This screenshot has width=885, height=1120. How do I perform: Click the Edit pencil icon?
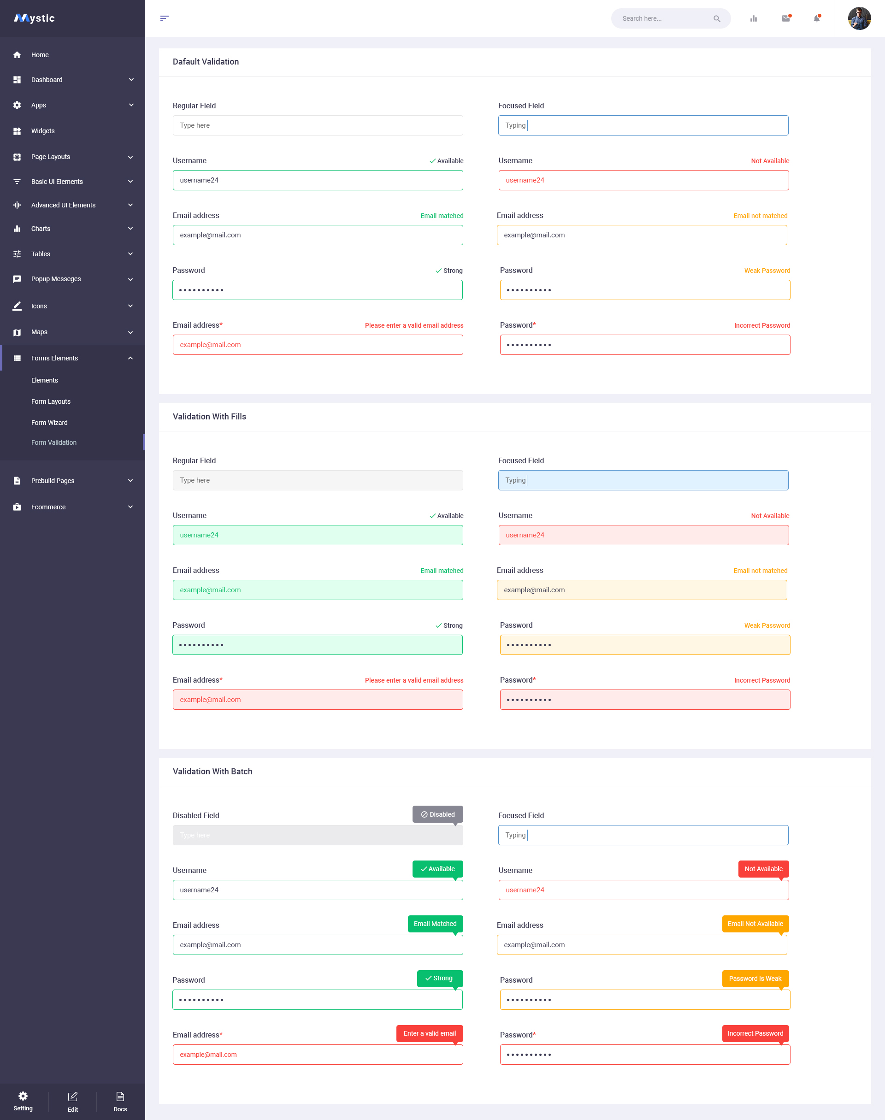tap(72, 1096)
